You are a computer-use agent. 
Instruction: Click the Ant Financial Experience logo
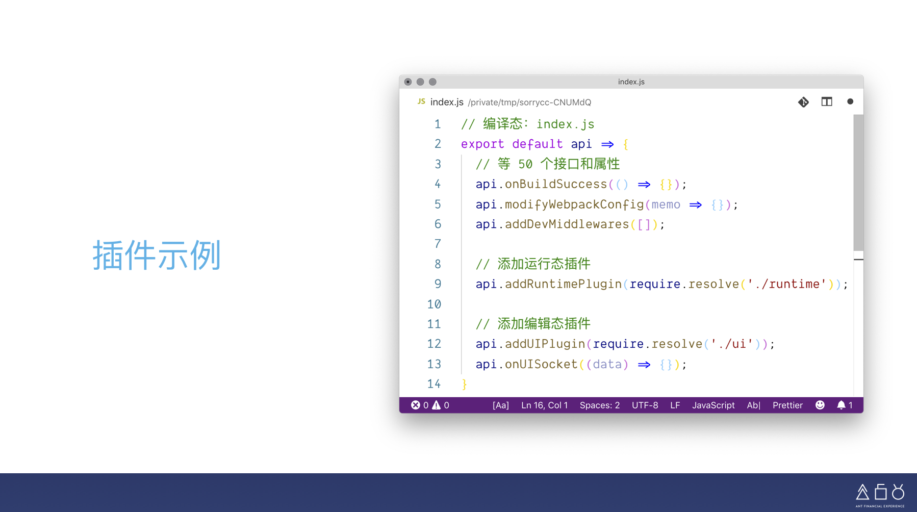[880, 495]
